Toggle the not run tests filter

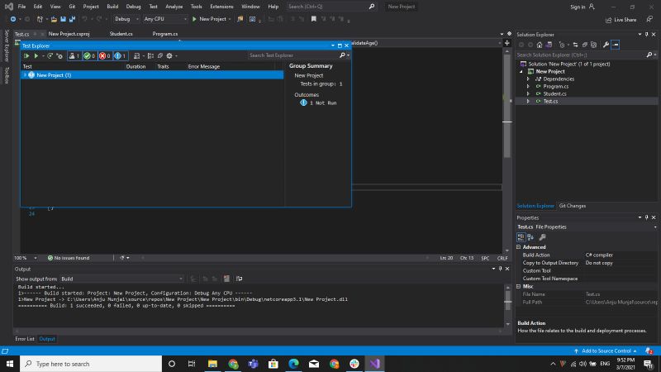[x=120, y=55]
